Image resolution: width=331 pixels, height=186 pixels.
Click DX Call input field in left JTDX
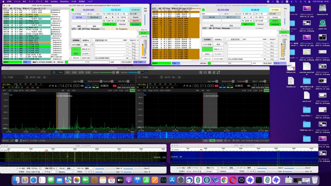[79, 21]
